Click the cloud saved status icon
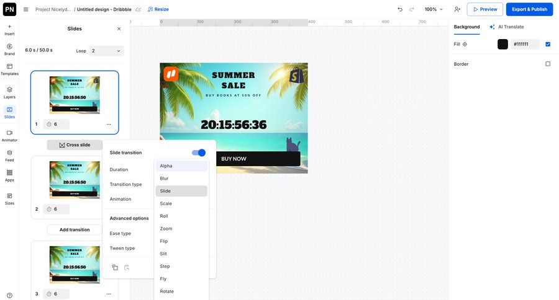Image resolution: width=559 pixels, height=300 pixels. (139, 9)
